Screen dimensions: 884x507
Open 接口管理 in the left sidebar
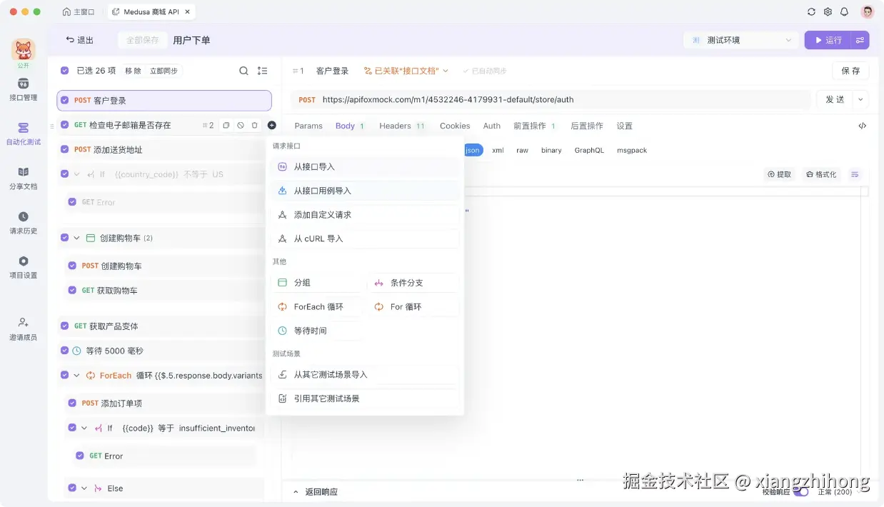point(23,89)
